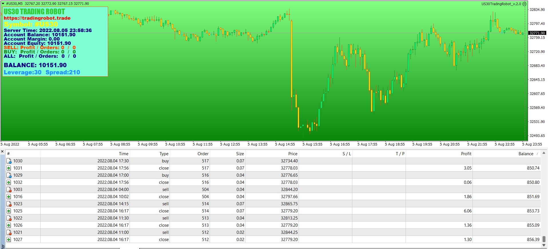
Task: Select row 1016 in the results list
Action: 273,197
